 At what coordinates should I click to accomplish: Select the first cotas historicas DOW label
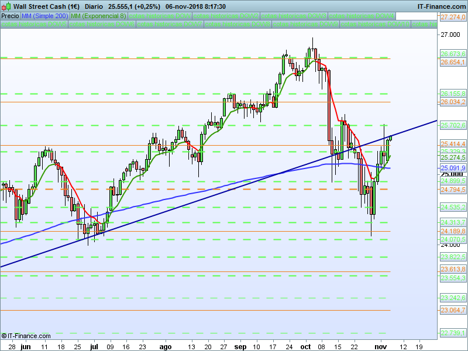160,16
